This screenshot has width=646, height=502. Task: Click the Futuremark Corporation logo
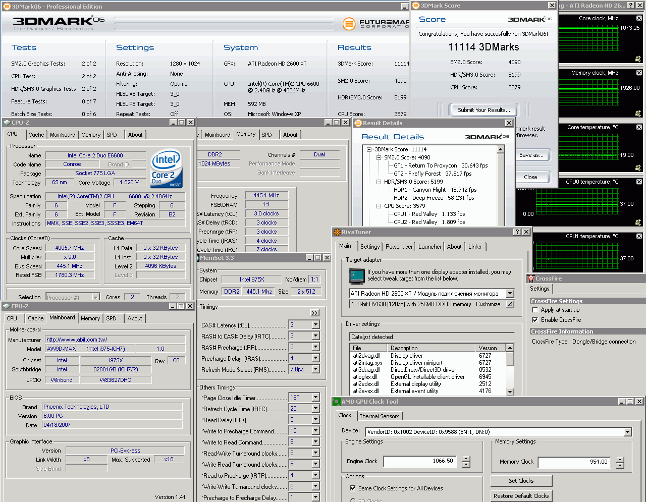(x=376, y=24)
